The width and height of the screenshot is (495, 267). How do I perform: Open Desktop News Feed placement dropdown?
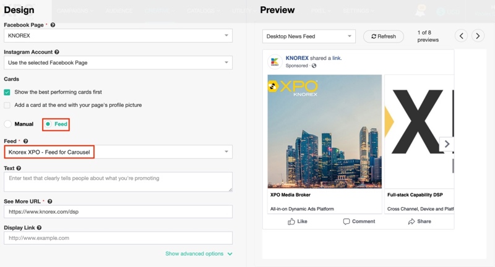pos(309,36)
